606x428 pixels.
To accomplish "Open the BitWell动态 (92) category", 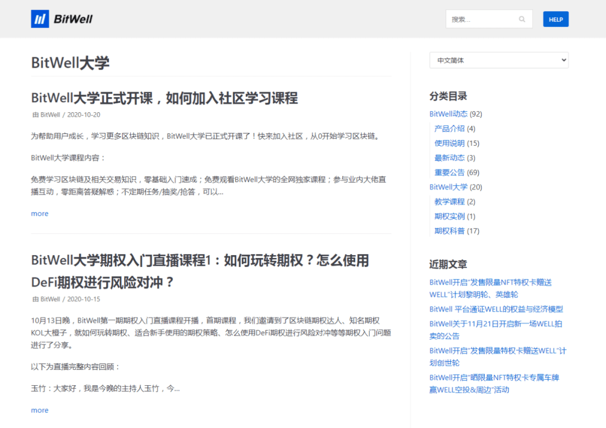I will coord(448,114).
